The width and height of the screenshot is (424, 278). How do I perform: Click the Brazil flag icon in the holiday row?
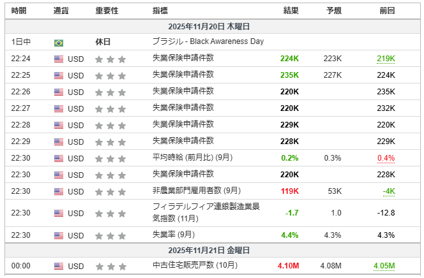[x=59, y=42]
